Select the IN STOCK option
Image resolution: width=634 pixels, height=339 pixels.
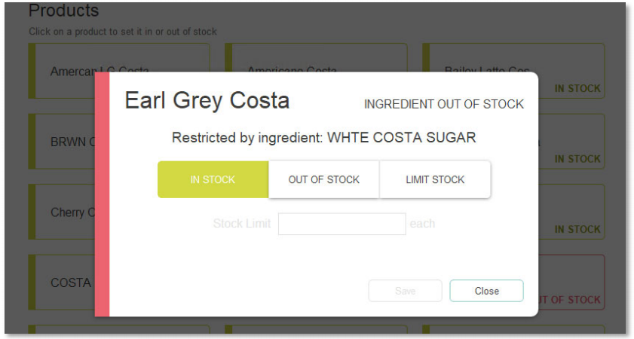pyautogui.click(x=213, y=179)
